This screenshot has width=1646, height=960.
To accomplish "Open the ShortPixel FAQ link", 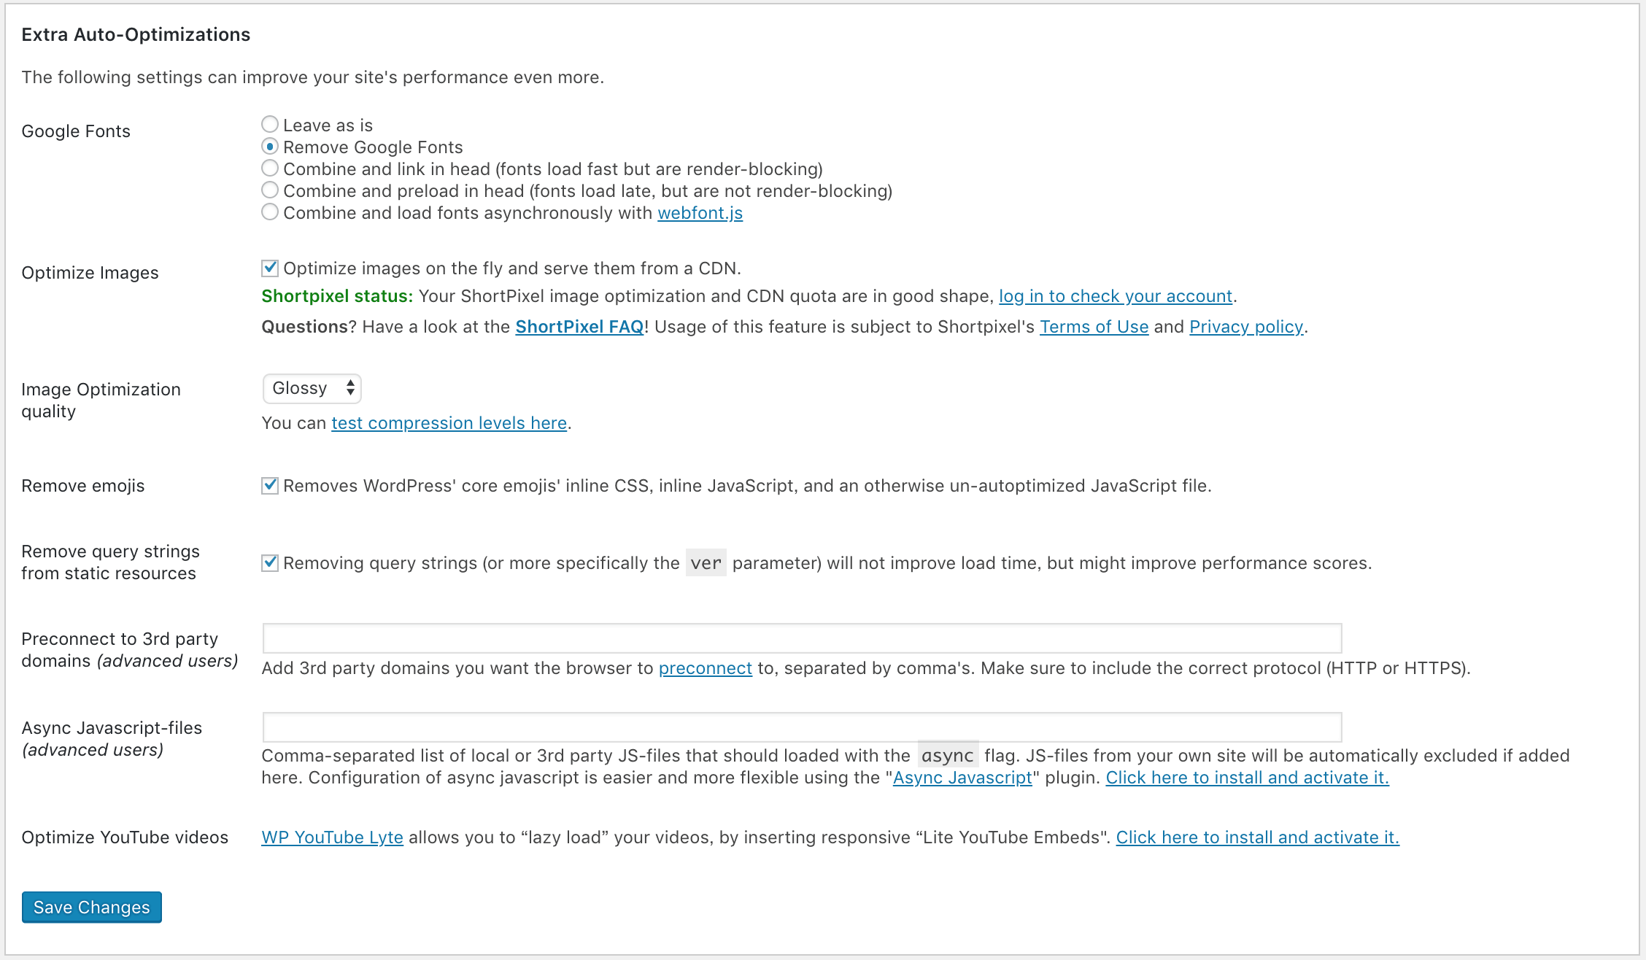I will 579,327.
